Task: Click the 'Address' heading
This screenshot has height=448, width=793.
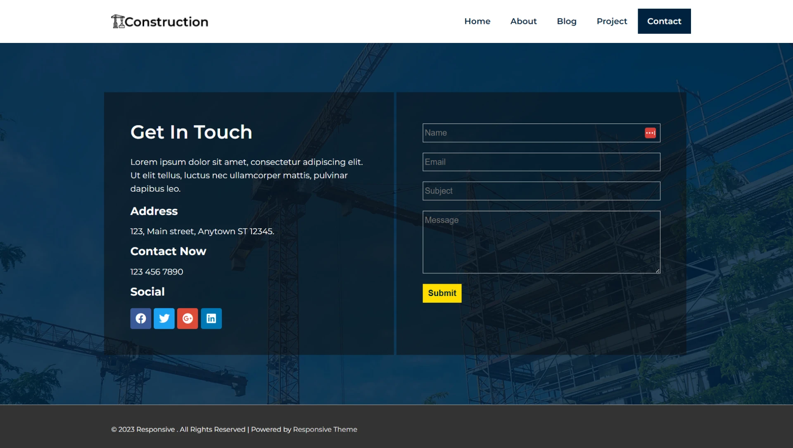Action: tap(154, 211)
